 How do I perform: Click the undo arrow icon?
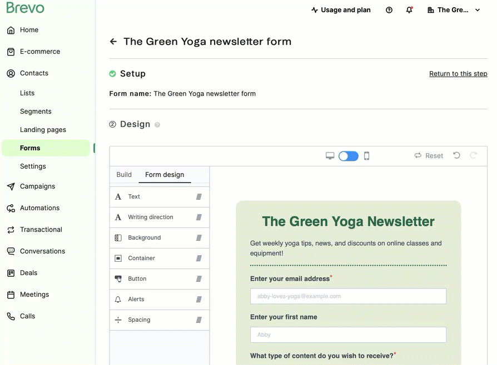click(x=456, y=156)
